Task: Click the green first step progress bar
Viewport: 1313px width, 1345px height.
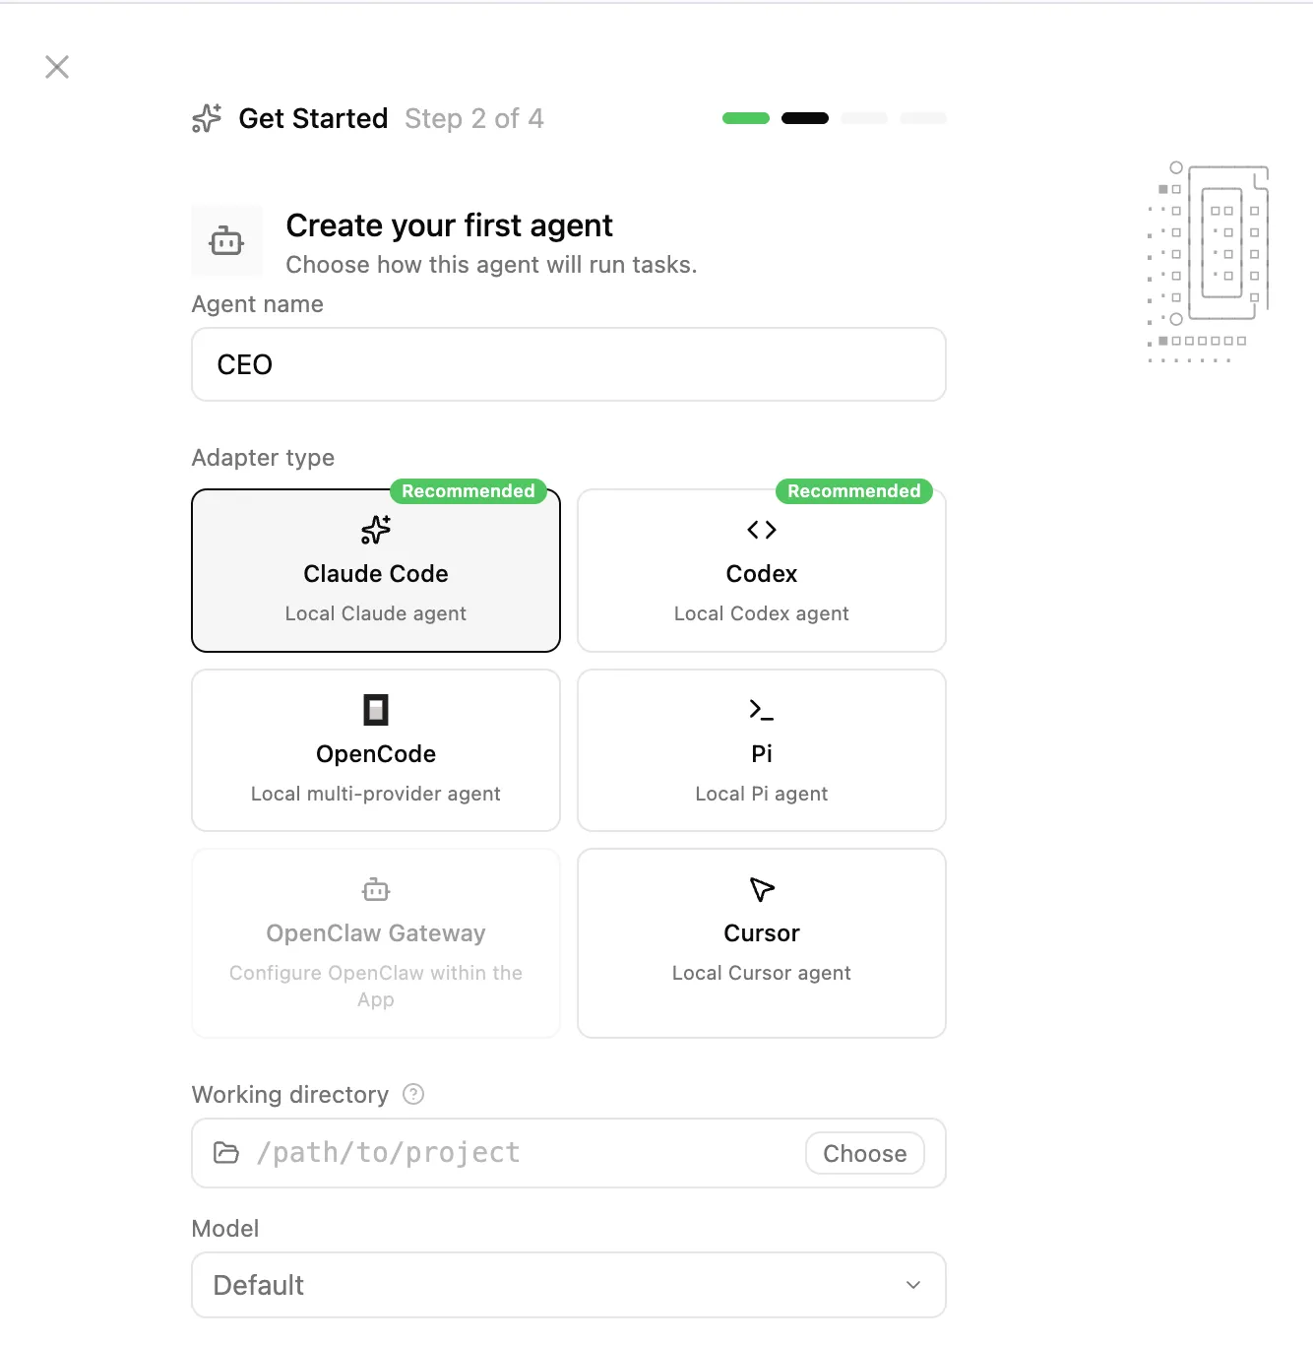Action: (x=746, y=118)
